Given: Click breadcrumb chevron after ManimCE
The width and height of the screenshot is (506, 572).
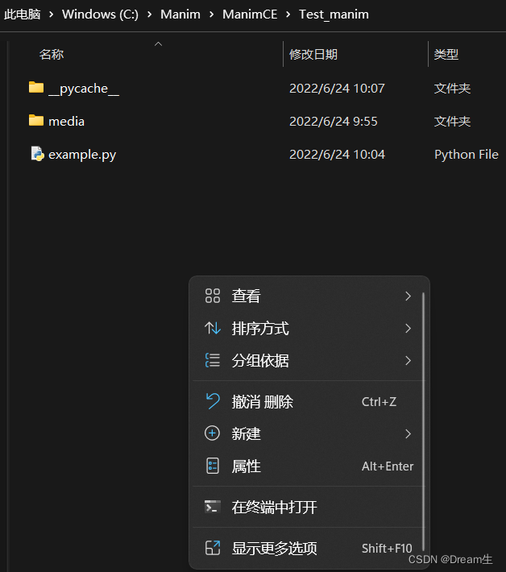Looking at the screenshot, I should 288,15.
